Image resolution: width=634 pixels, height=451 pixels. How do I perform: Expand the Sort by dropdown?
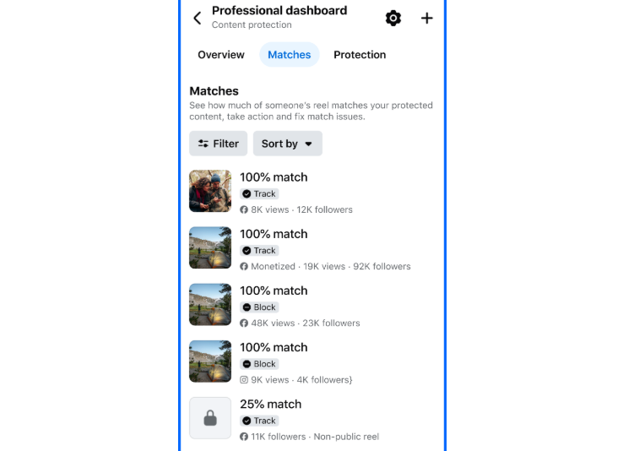click(287, 144)
